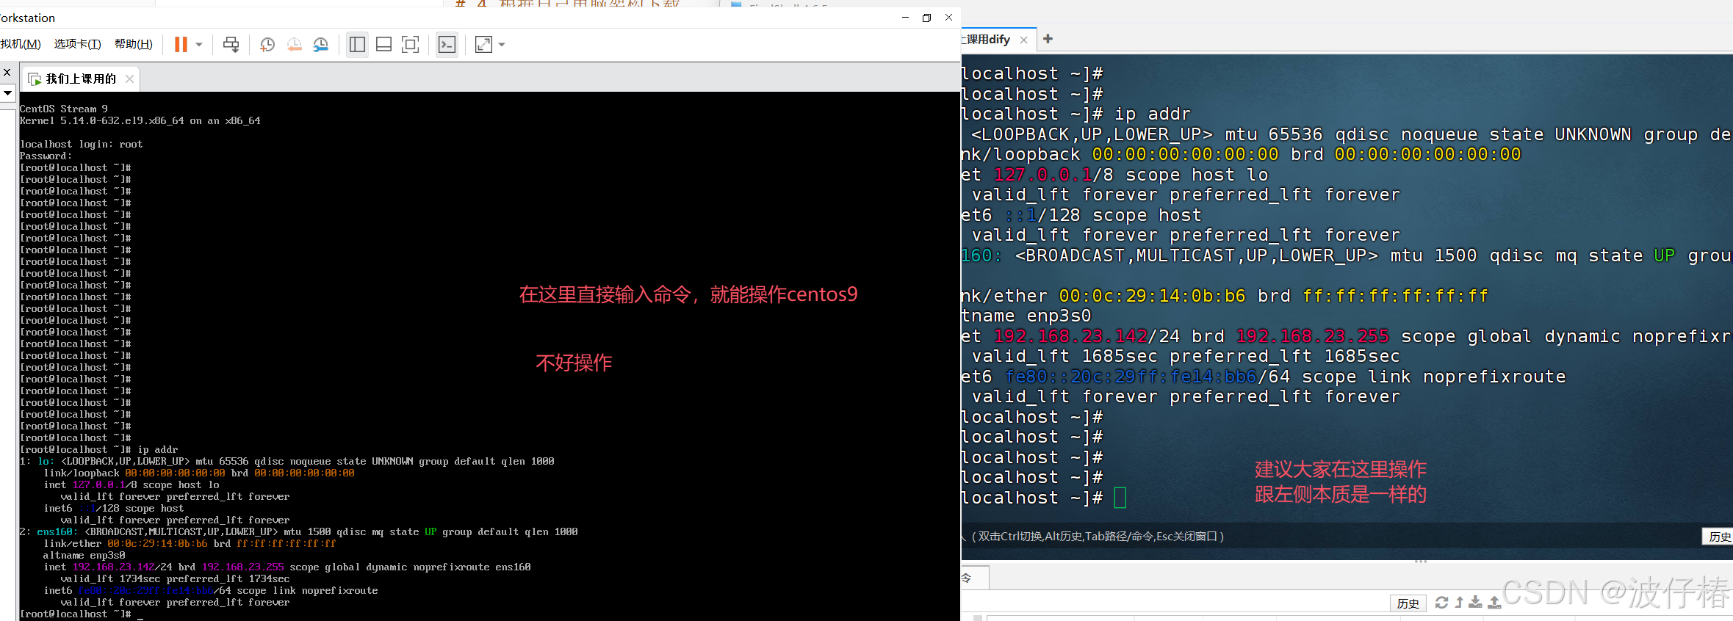The image size is (1733, 621).
Task: Toggle the thumbnail bar view
Action: (x=383, y=45)
